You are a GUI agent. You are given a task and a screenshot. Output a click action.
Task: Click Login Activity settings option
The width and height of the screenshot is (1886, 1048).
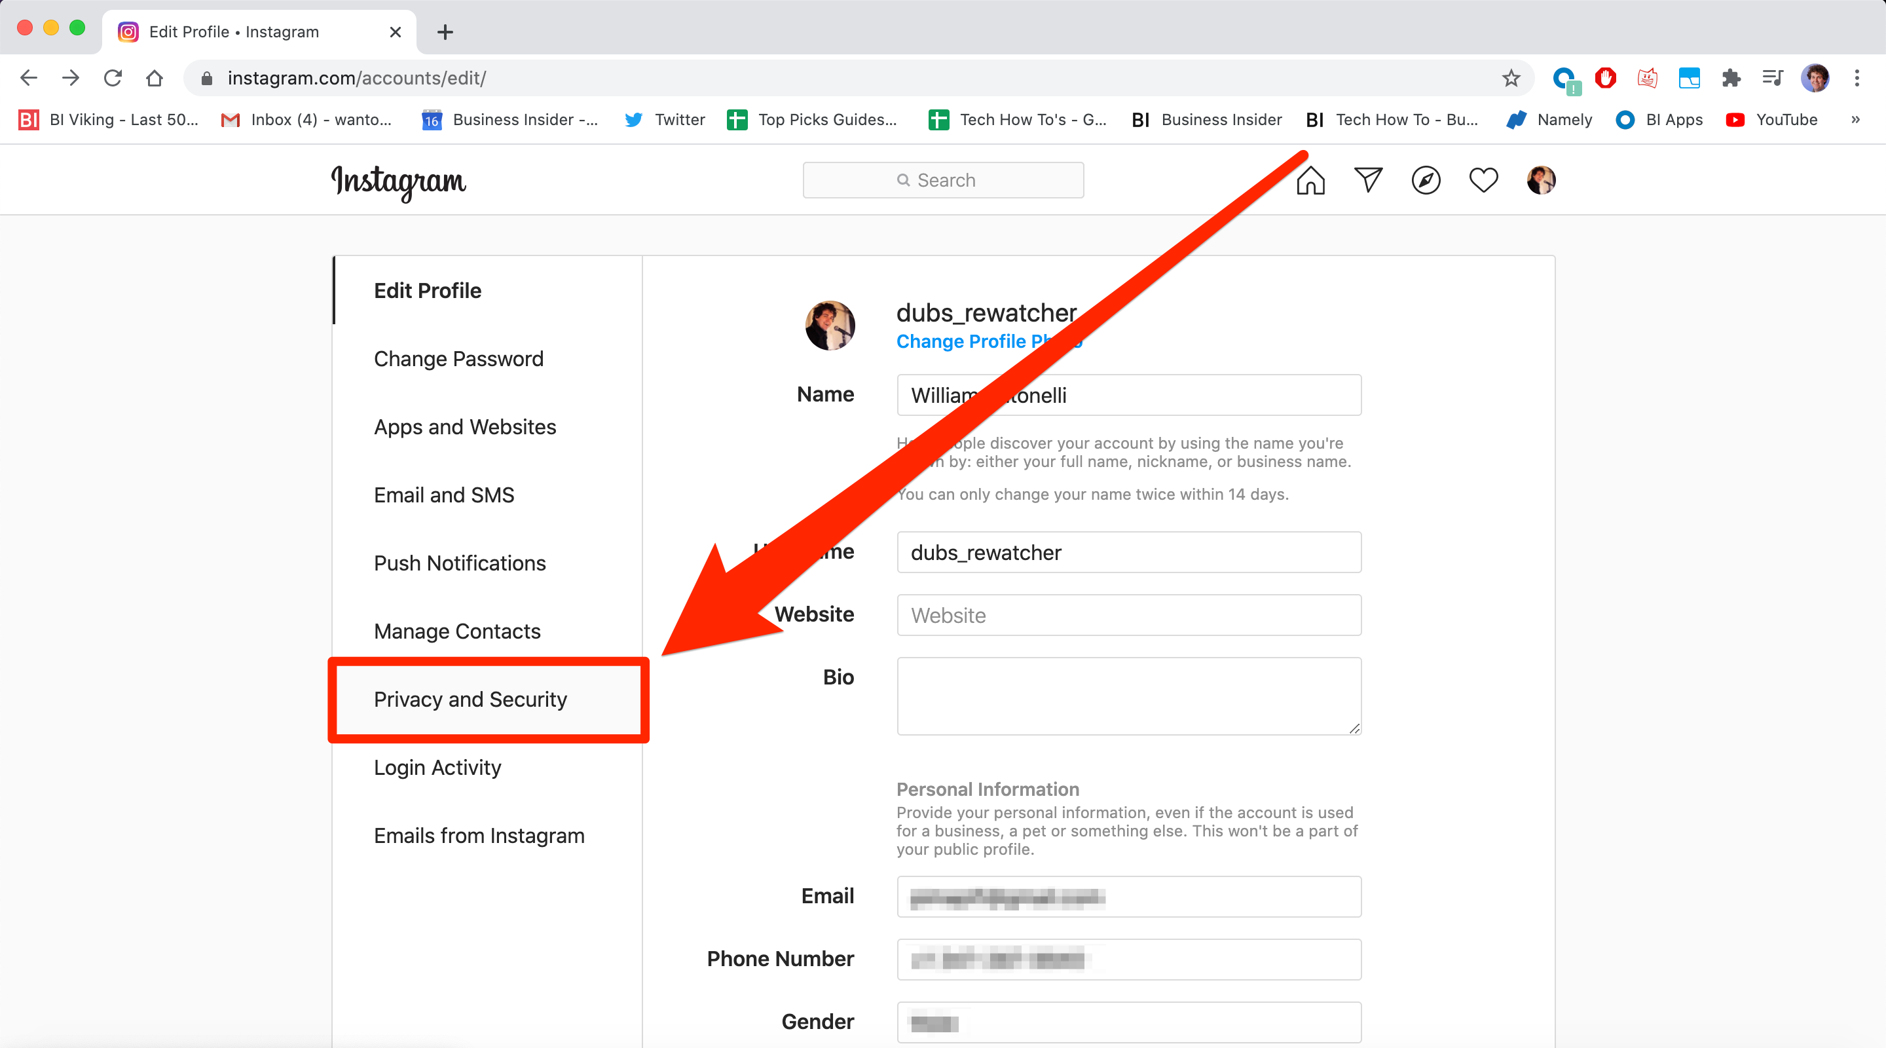click(437, 766)
